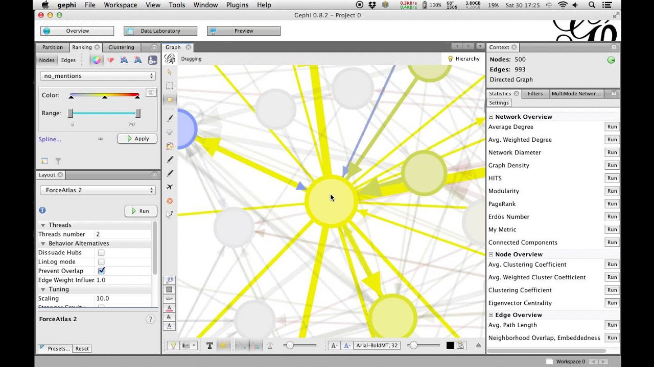The image size is (654, 367).
Task: Enable LinLog mode checkbox
Action: click(x=101, y=262)
